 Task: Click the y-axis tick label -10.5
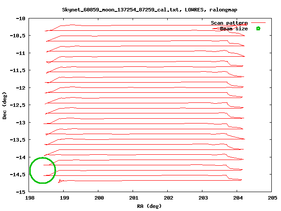point(18,36)
